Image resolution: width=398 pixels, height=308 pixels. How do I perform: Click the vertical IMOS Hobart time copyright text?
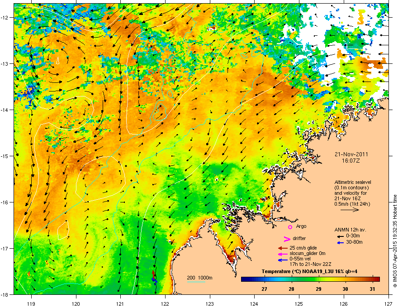395,241
